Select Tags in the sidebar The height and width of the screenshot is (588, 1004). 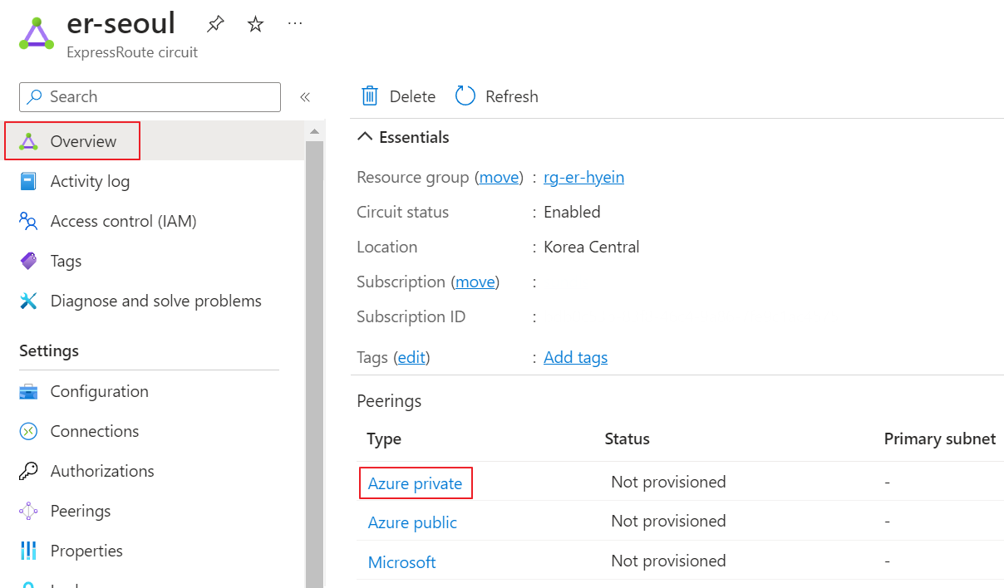click(66, 261)
